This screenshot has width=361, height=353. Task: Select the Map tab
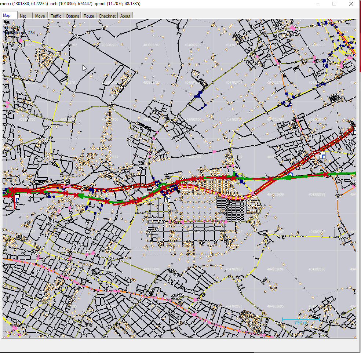point(9,15)
